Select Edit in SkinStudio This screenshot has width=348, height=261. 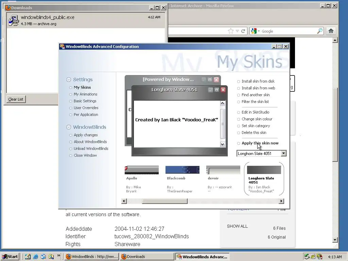(255, 112)
